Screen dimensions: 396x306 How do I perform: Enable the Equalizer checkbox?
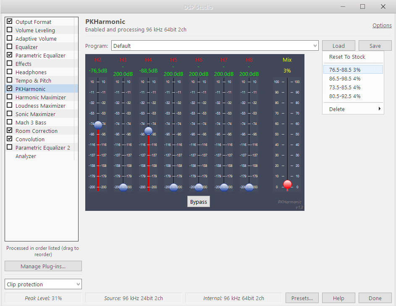click(x=10, y=47)
